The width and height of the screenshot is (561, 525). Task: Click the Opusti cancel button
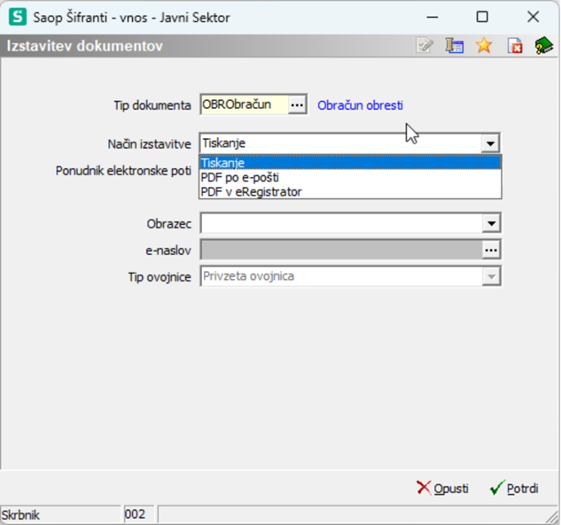(443, 488)
